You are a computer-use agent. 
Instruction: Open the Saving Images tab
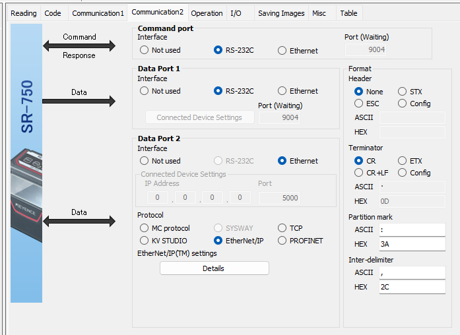[281, 13]
